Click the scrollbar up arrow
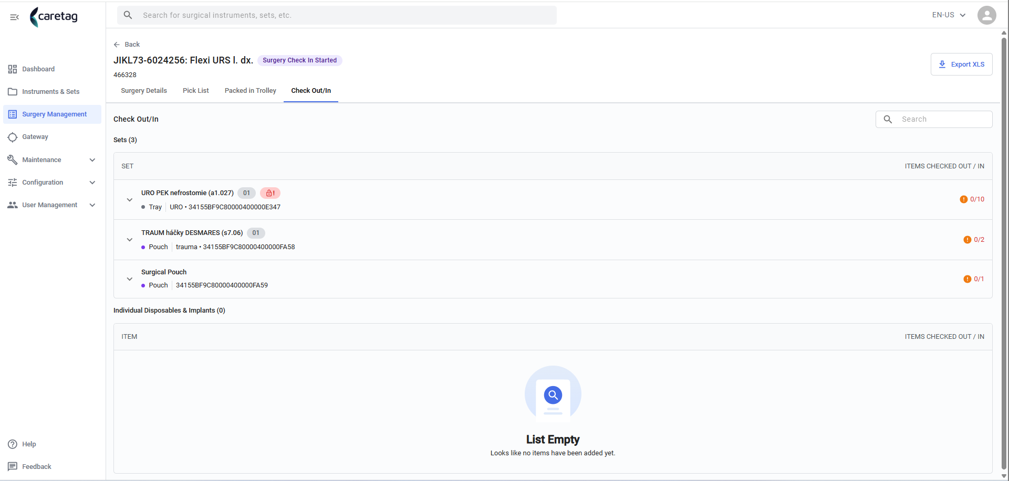Image resolution: width=1009 pixels, height=481 pixels. coord(1004,33)
